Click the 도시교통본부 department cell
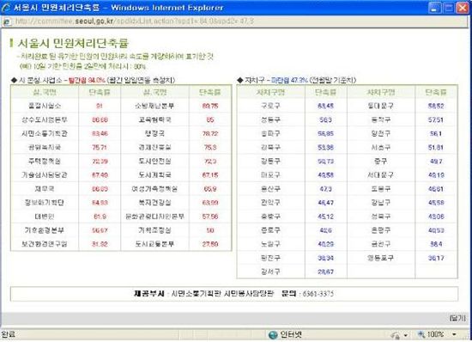472x342 pixels. (x=154, y=244)
